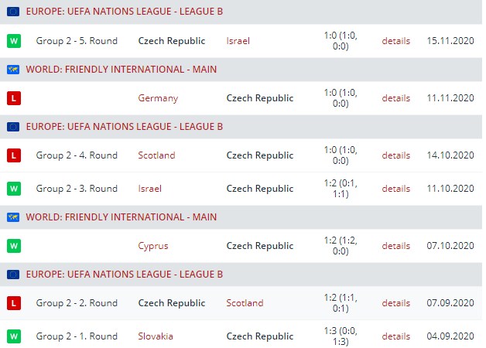Click Scotland in the Group 2 - 2. Round row
Image resolution: width=486 pixels, height=348 pixels.
coord(245,303)
